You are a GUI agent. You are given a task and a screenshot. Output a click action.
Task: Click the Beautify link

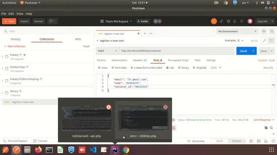point(268,68)
